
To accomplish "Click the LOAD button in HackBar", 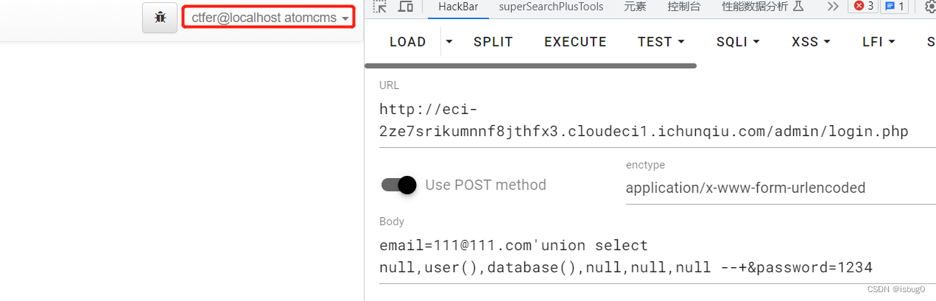I will pos(408,42).
